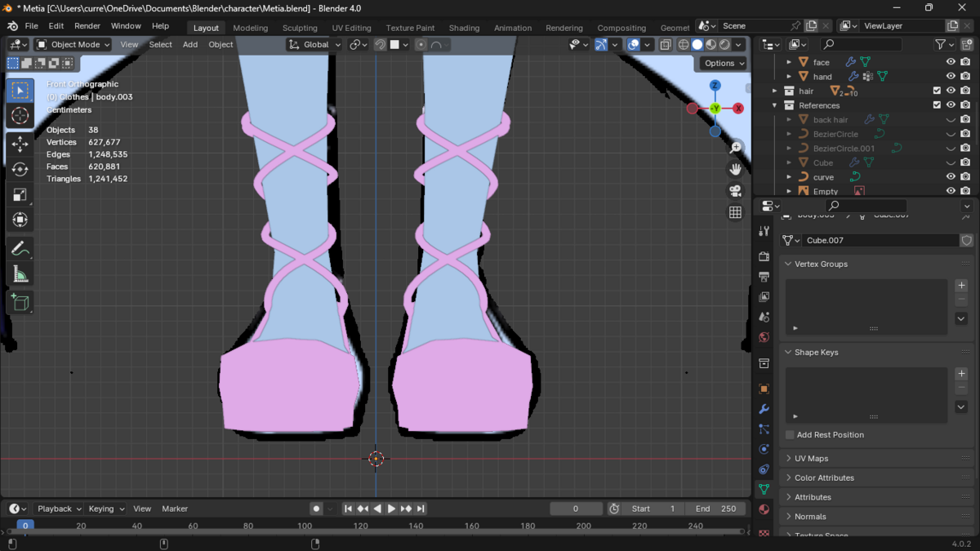Open the Particles properties tab

tap(764, 429)
